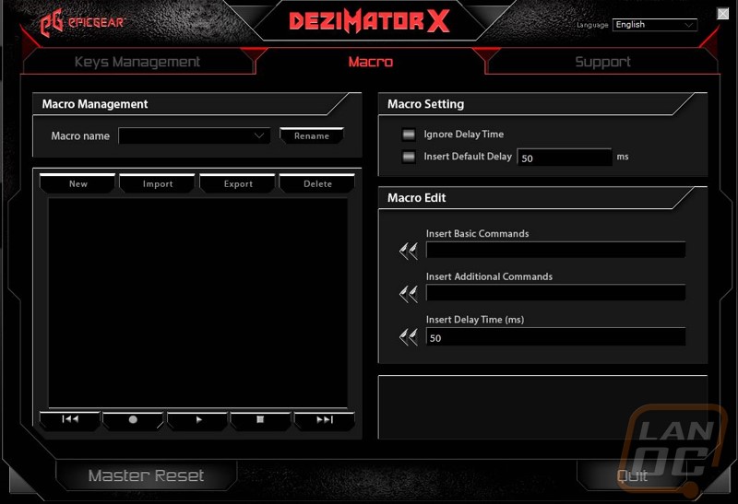Click insert arrows beside Insert Basic Commands
The height and width of the screenshot is (504, 738).
408,251
